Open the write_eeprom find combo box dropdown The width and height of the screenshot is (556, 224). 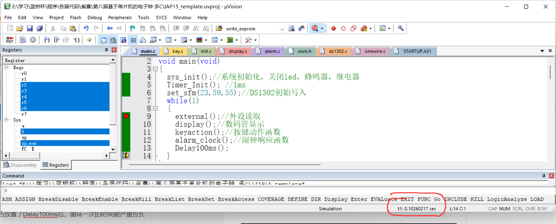pyautogui.click(x=282, y=29)
